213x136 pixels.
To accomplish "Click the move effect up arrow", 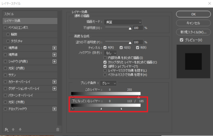I will click(x=13, y=130).
